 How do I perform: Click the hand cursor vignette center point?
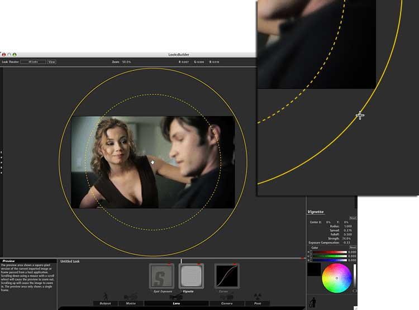coord(153,162)
